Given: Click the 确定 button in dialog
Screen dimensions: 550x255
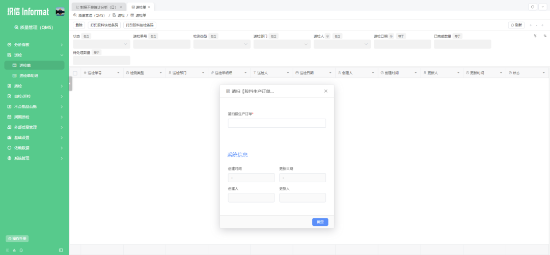Looking at the screenshot, I should point(320,222).
